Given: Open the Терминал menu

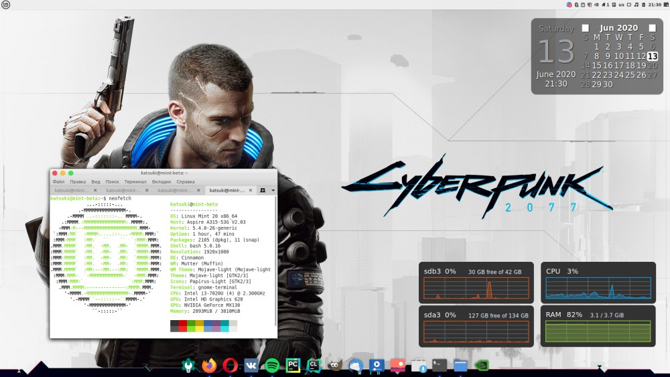Looking at the screenshot, I should 135,181.
